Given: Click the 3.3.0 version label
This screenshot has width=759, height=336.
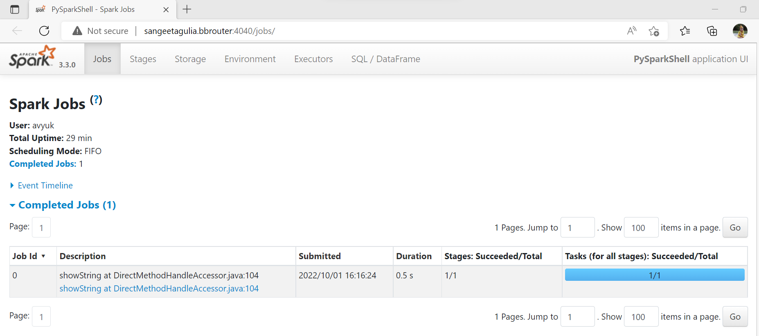Looking at the screenshot, I should click(x=67, y=65).
